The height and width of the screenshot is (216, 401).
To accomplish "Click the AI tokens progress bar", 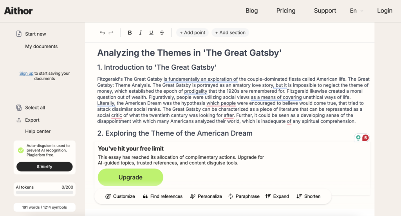I will [44, 193].
